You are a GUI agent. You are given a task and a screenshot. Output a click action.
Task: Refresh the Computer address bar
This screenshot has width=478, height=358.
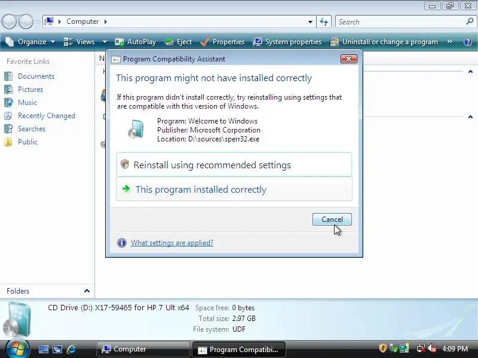(x=324, y=21)
